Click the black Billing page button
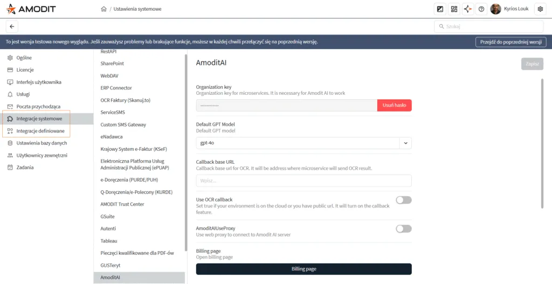The image size is (552, 284). (x=304, y=269)
